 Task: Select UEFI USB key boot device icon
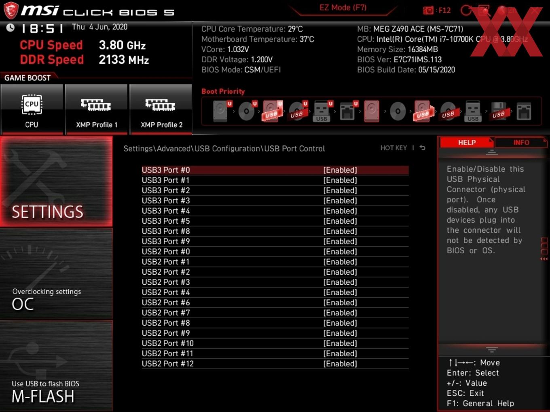click(x=323, y=111)
